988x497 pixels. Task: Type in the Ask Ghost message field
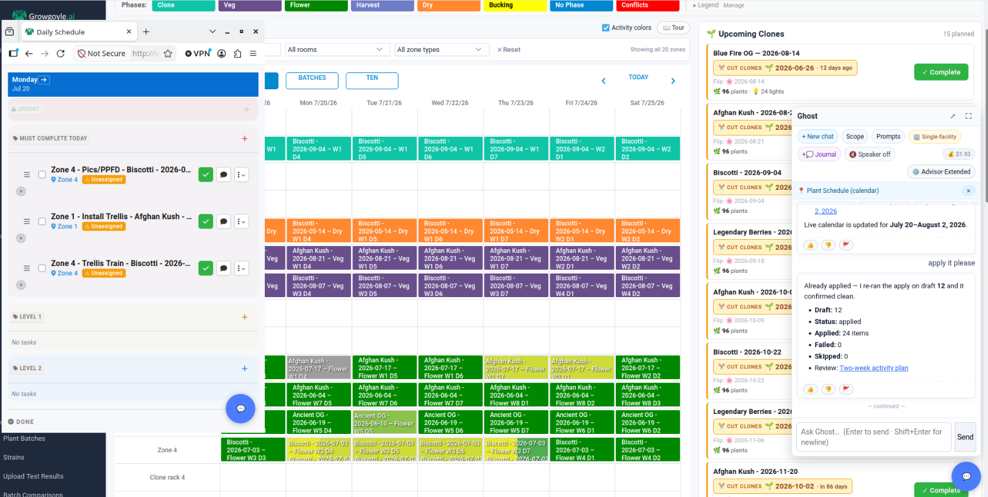874,437
